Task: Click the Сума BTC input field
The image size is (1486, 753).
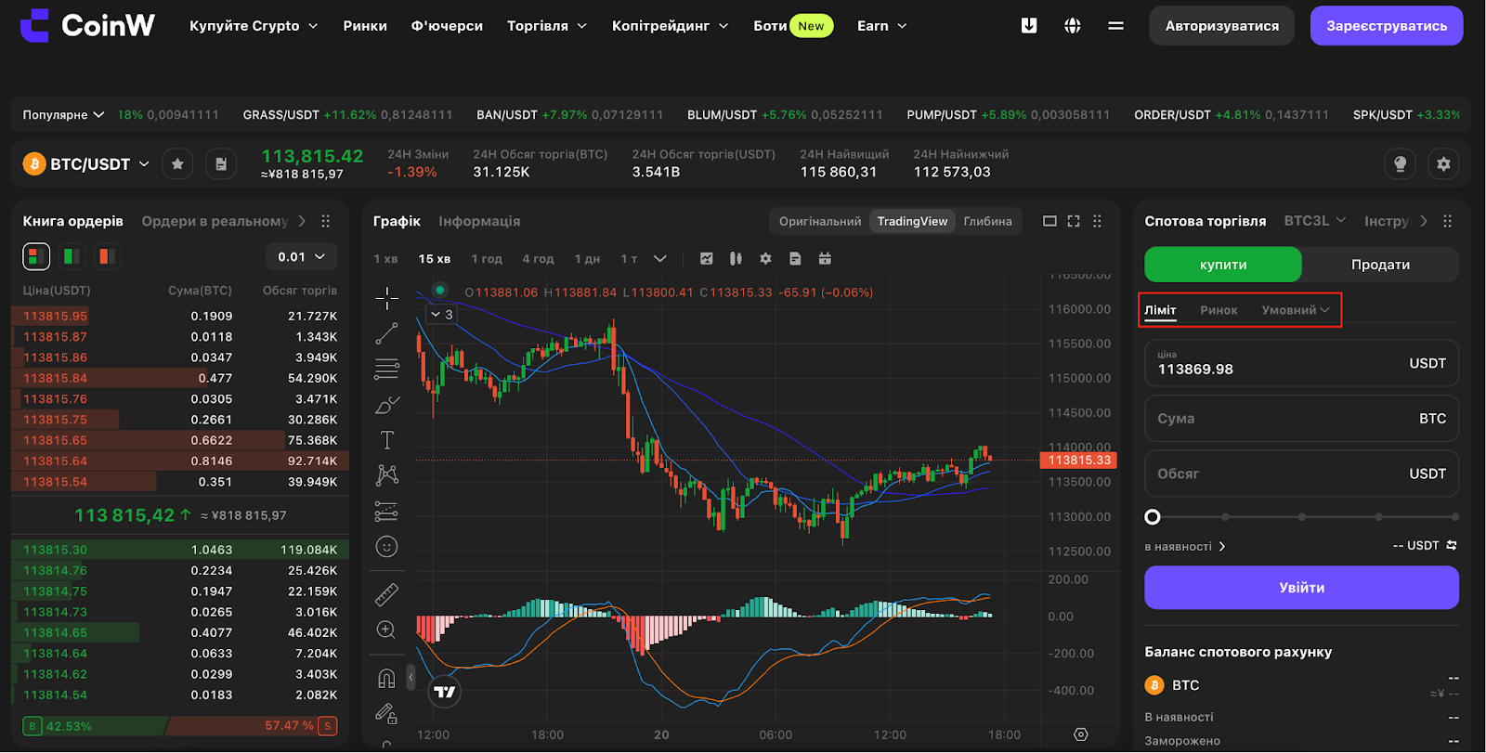Action: point(1301,419)
